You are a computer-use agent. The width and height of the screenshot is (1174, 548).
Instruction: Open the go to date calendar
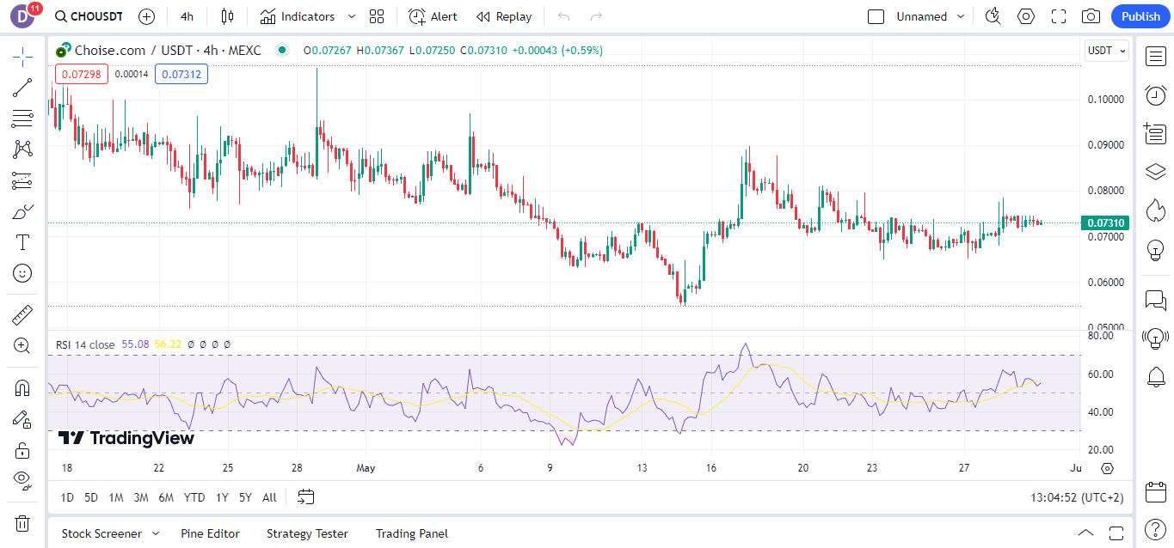(306, 496)
